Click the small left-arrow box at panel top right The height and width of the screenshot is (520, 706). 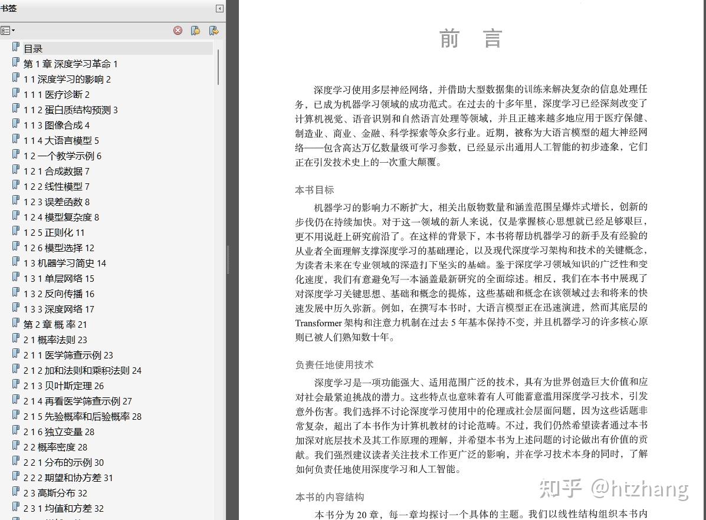point(219,8)
